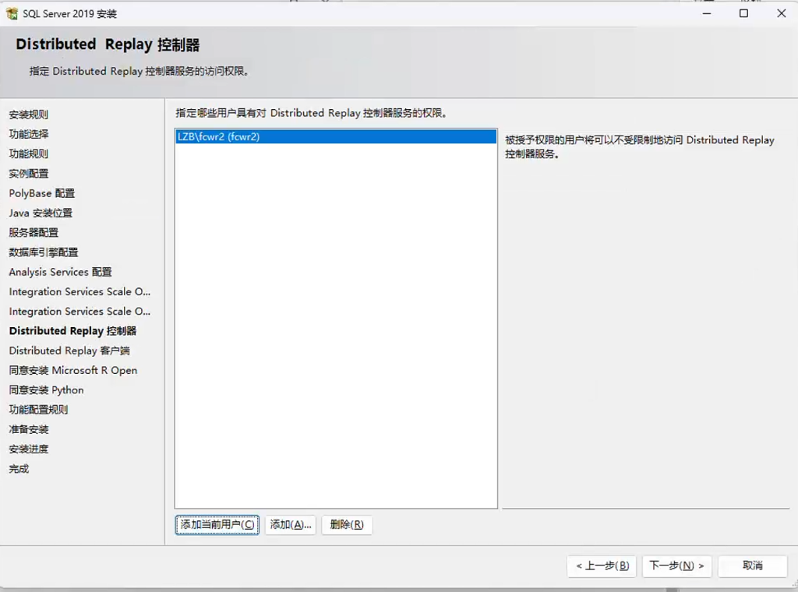Image resolution: width=798 pixels, height=592 pixels.
Task: Select the 实例配置 step
Action: 29,174
